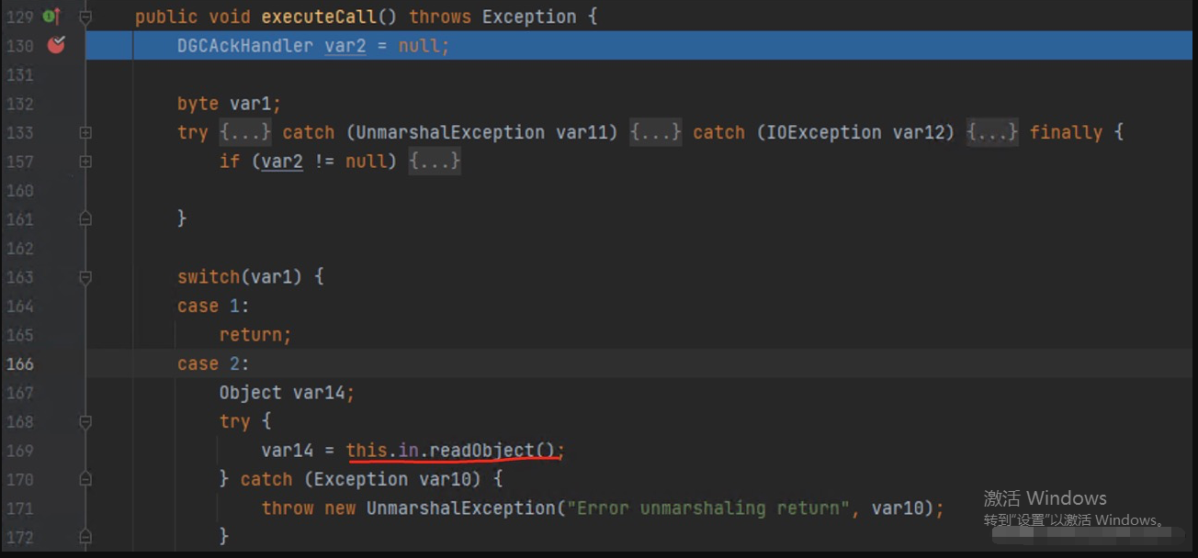Click the DGCAckHandler class name
The image size is (1198, 558).
(x=245, y=45)
